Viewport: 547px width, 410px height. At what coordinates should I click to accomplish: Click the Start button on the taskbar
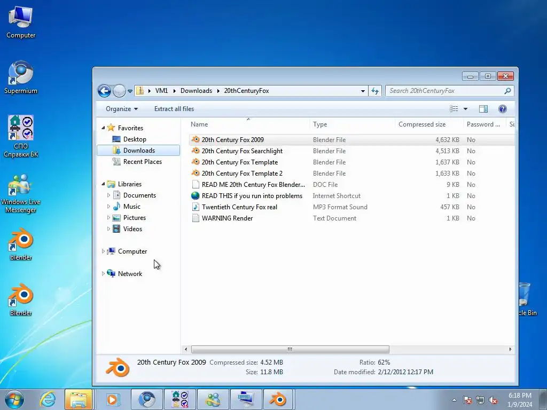[x=14, y=399]
